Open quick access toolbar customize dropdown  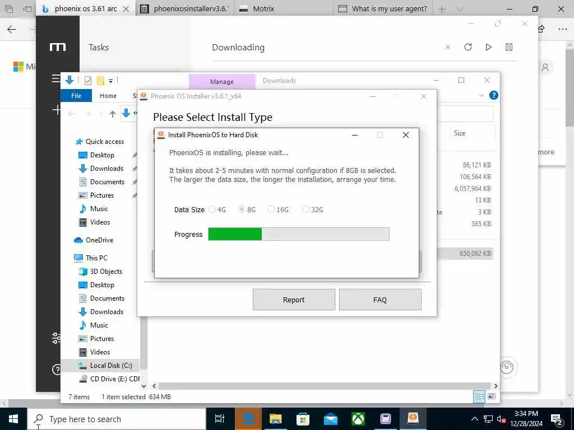click(110, 81)
